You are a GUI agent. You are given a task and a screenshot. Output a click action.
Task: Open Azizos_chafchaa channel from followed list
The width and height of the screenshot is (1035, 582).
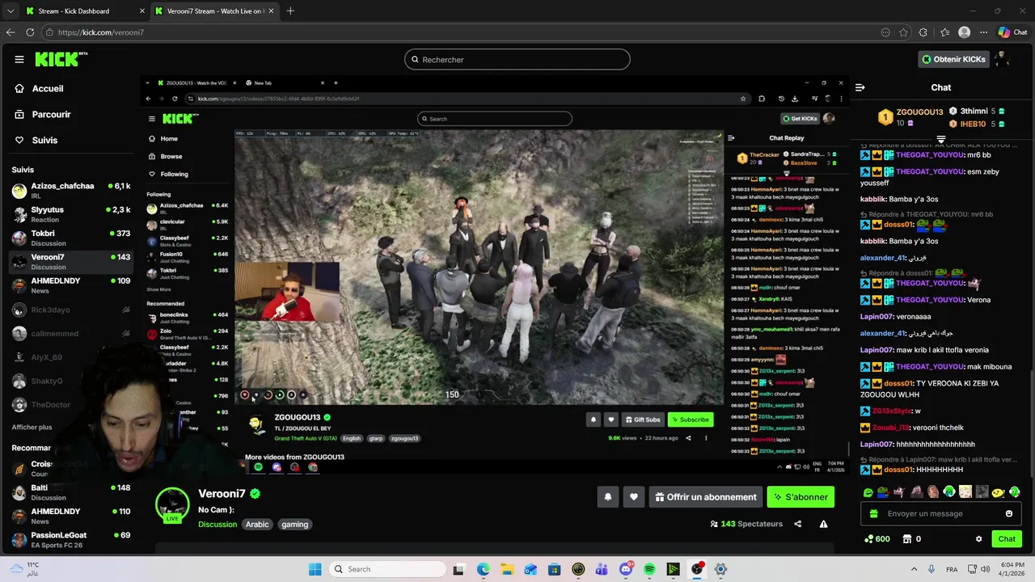coord(71,191)
